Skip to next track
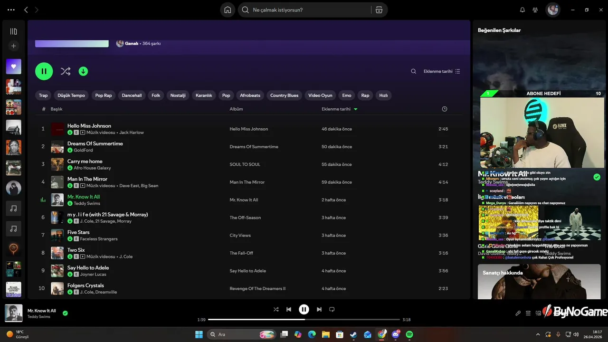The image size is (608, 342). pos(319,310)
